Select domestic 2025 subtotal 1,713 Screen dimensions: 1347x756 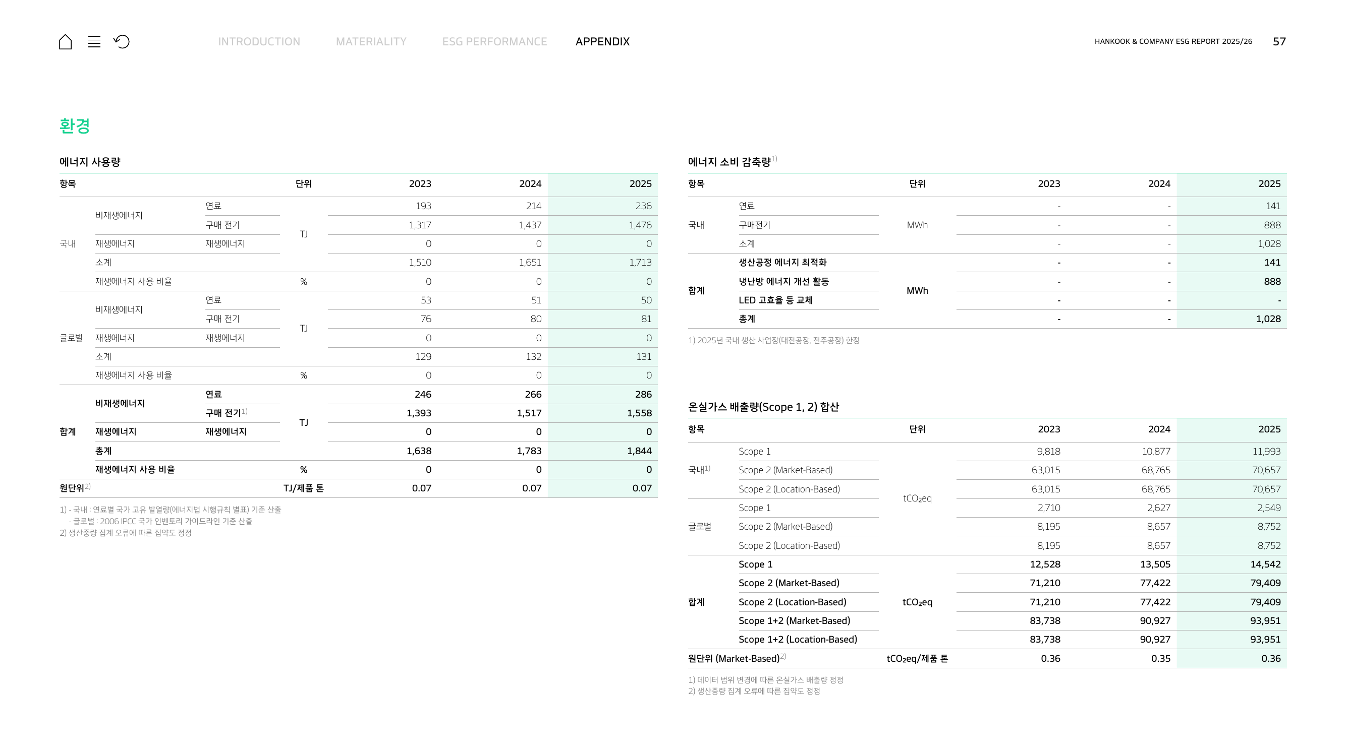coord(640,262)
